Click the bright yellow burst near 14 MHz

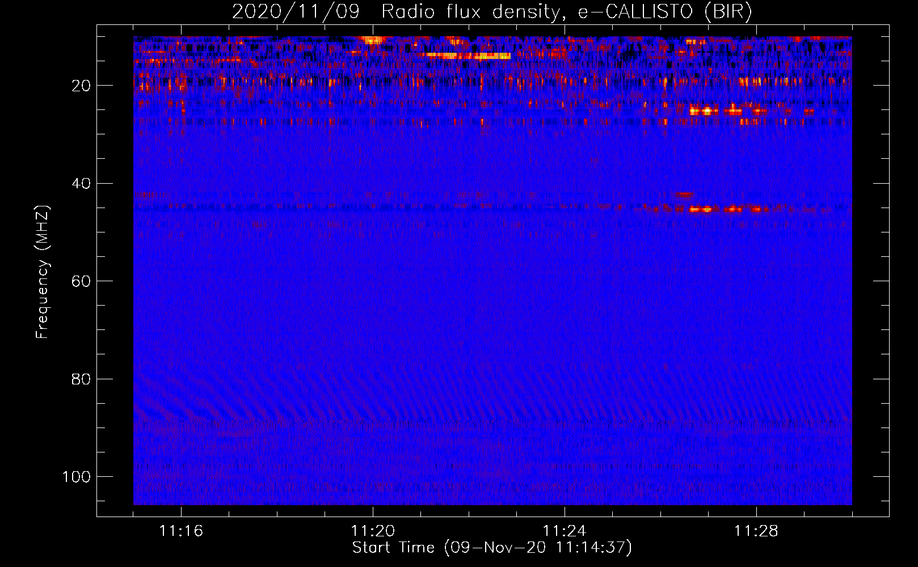pos(468,56)
